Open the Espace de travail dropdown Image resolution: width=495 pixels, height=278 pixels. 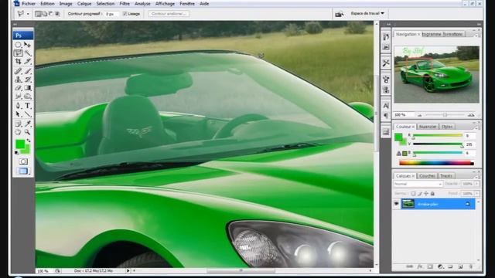click(367, 14)
